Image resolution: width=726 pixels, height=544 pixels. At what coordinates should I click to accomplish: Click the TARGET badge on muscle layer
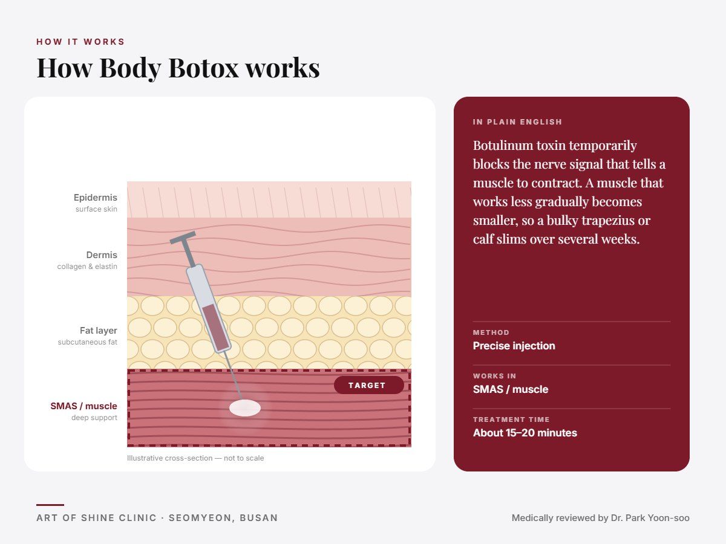click(368, 385)
